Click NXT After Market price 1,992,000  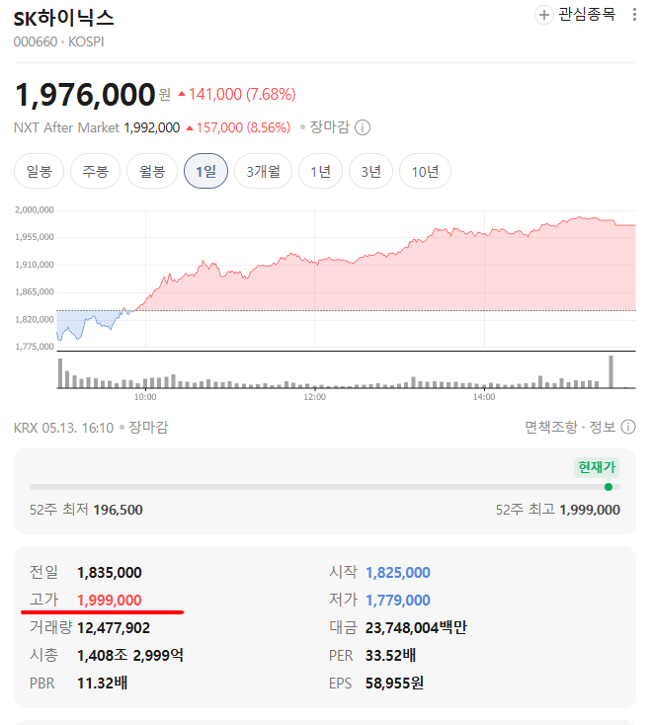(x=152, y=127)
